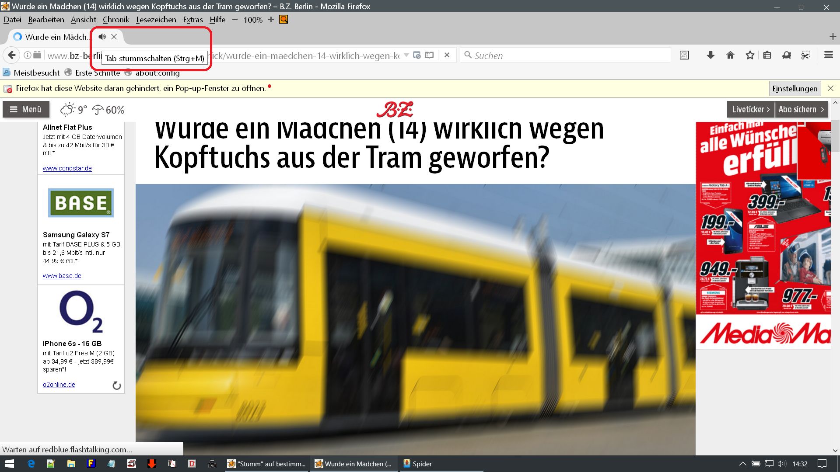840x472 pixels.
Task: Mute the tab with speaker icon
Action: [x=102, y=37]
